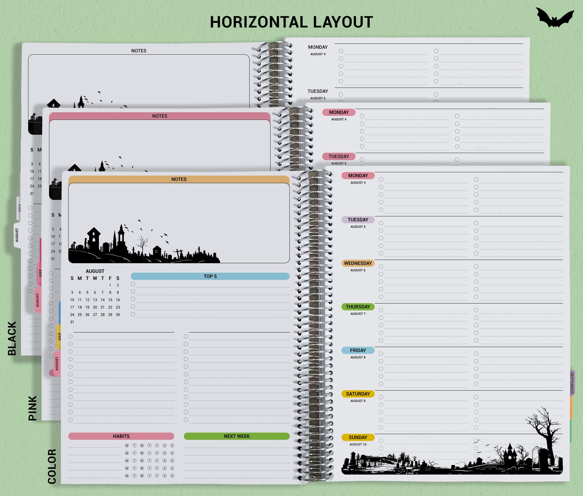Screen dimensions: 583x496
Task: Click the blue FRIDAY pill
Action: pyautogui.click(x=358, y=350)
